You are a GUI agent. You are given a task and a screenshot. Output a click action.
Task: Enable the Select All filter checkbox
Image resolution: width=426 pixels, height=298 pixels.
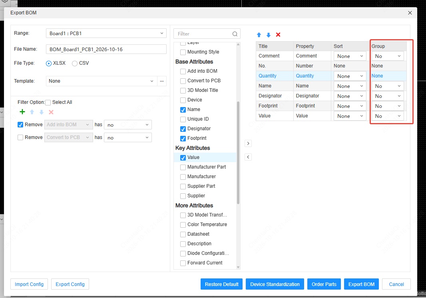[x=48, y=102]
